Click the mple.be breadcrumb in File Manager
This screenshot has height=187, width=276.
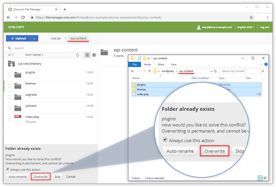55,39
